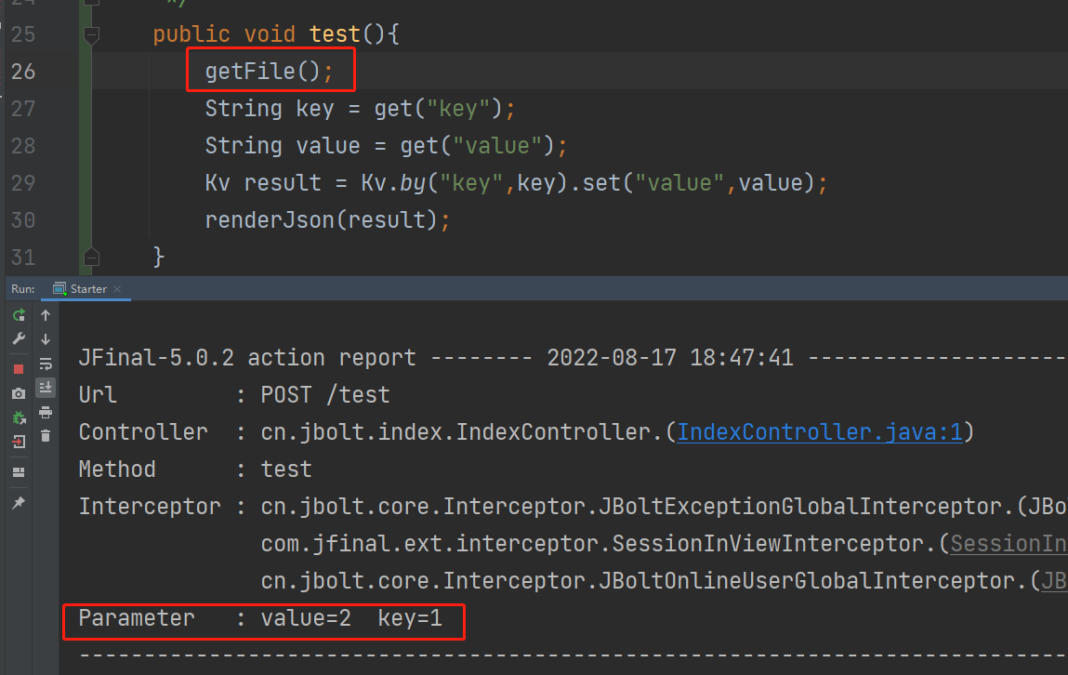Click the 'value=2 key=1' parameter output

point(351,617)
